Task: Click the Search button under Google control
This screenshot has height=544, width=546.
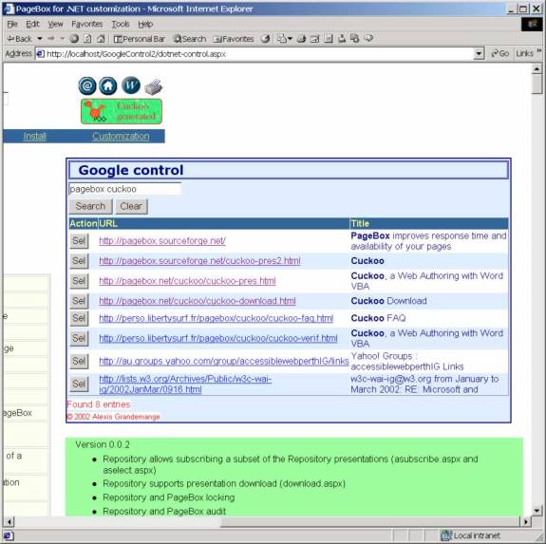Action: [x=90, y=206]
